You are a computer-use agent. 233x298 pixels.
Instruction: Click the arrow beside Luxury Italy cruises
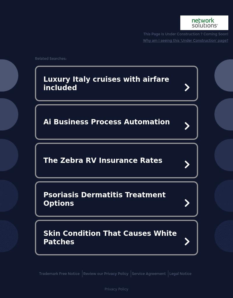coord(187,87)
